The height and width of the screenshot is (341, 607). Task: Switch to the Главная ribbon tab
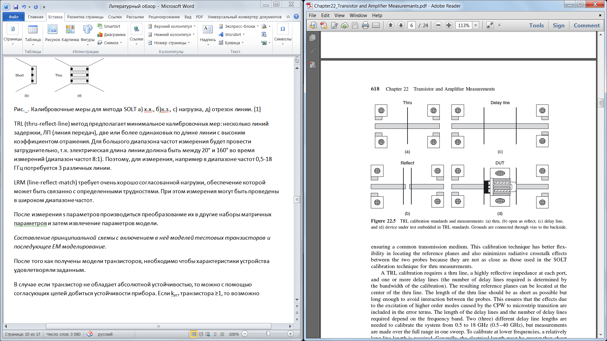click(x=36, y=17)
